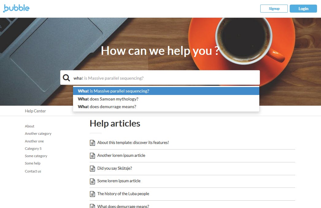321x208 pixels.
Task: Click document icon beside 'The history of the Luba people'
Action: pos(92,194)
